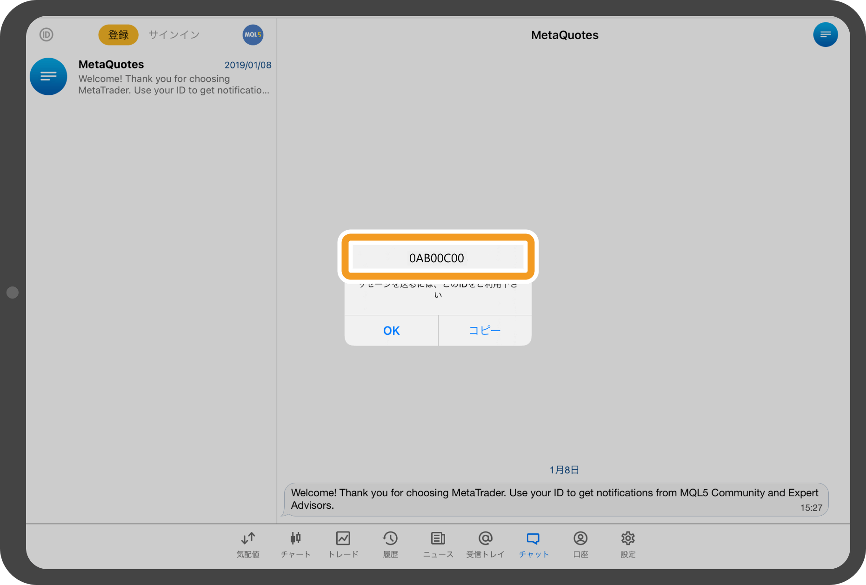866x585 pixels.
Task: Select the ID field 0AB00C00
Action: click(437, 258)
